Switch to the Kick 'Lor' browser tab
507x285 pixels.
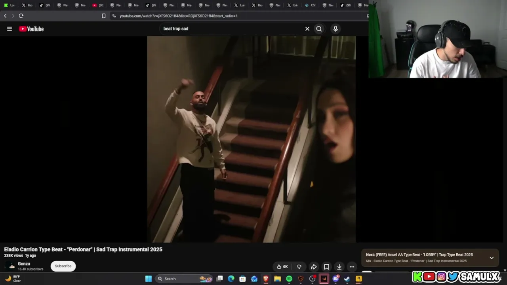tap(9, 5)
